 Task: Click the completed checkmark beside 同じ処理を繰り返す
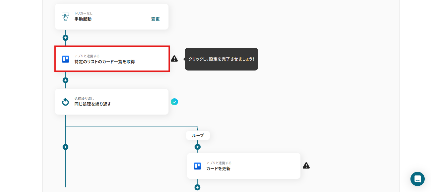(174, 102)
